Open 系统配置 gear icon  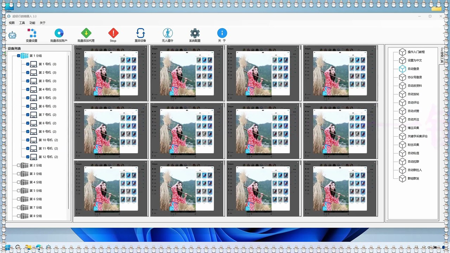pos(195,33)
